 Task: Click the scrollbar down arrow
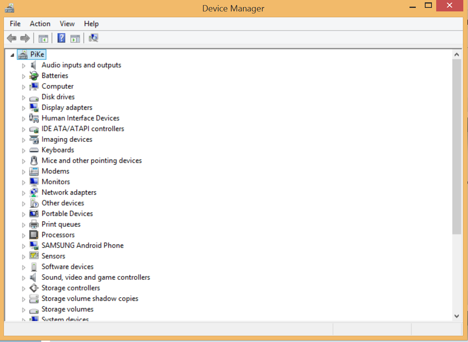coord(456,316)
